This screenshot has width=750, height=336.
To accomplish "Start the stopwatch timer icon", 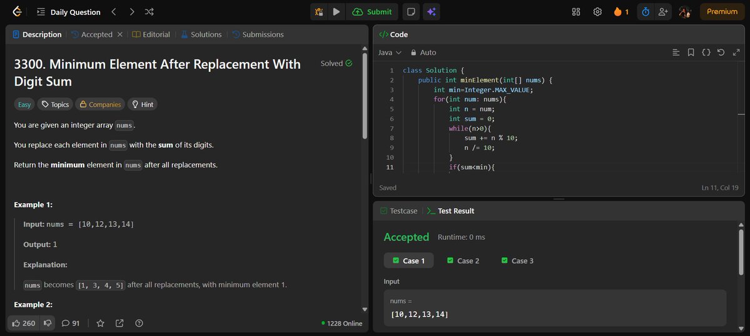I will (646, 12).
